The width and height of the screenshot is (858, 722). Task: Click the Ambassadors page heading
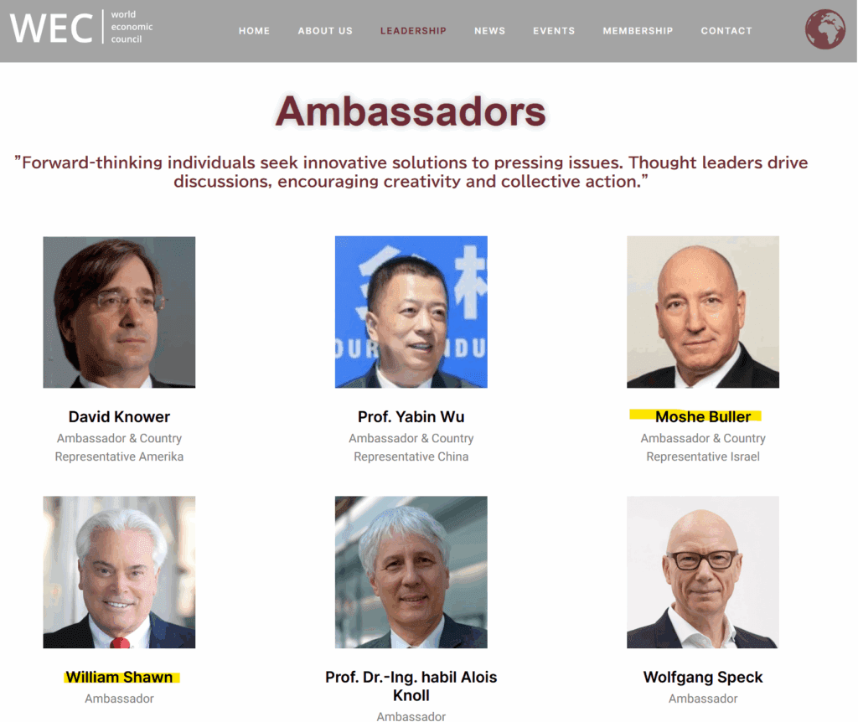410,110
